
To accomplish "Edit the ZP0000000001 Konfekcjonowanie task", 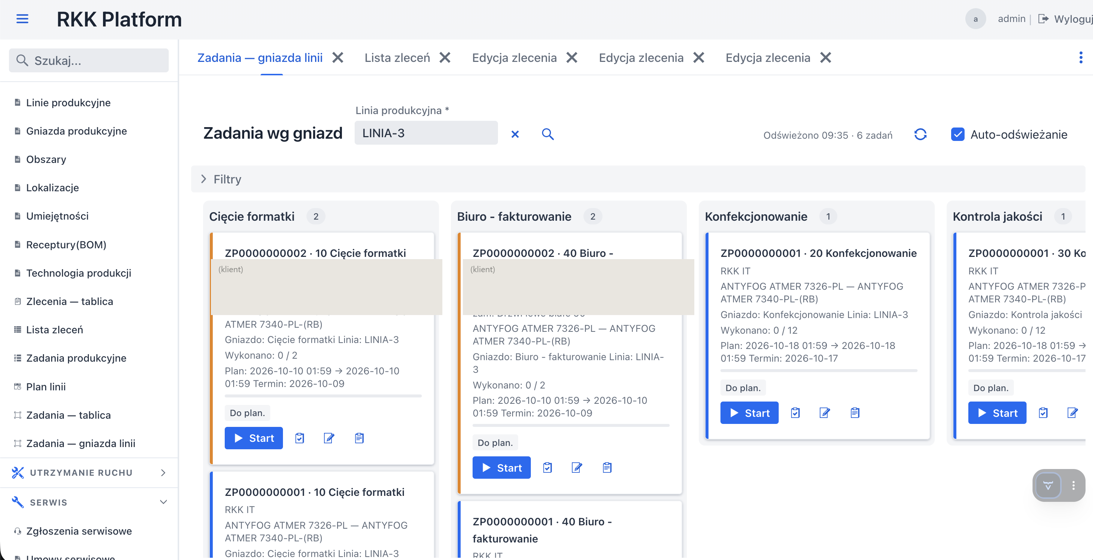I will pyautogui.click(x=825, y=413).
